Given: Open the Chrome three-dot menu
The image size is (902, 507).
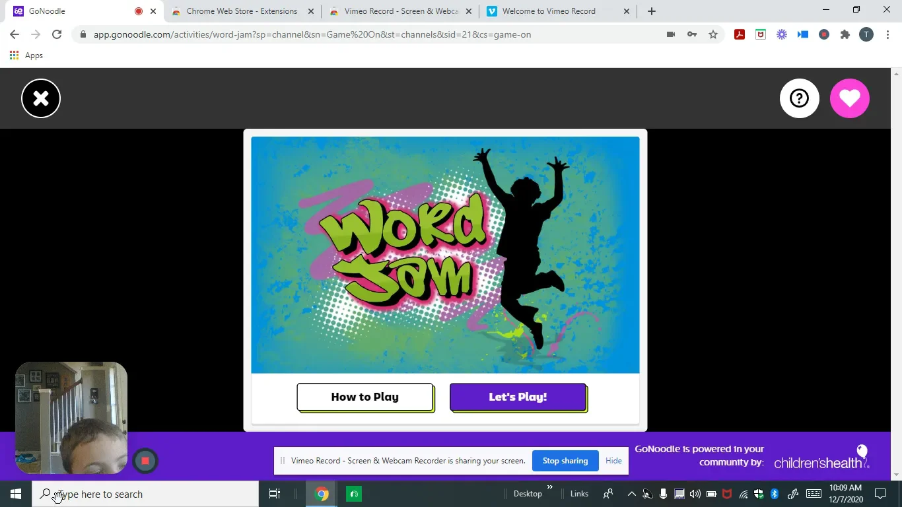Looking at the screenshot, I should pyautogui.click(x=887, y=34).
